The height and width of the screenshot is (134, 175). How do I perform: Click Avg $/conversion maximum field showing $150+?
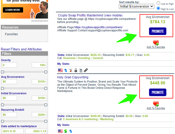[39, 81]
